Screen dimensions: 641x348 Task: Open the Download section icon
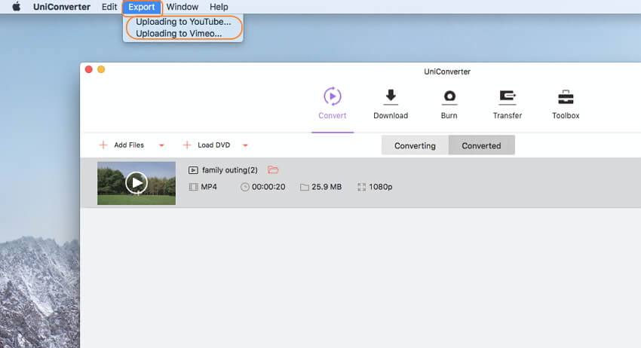(391, 96)
